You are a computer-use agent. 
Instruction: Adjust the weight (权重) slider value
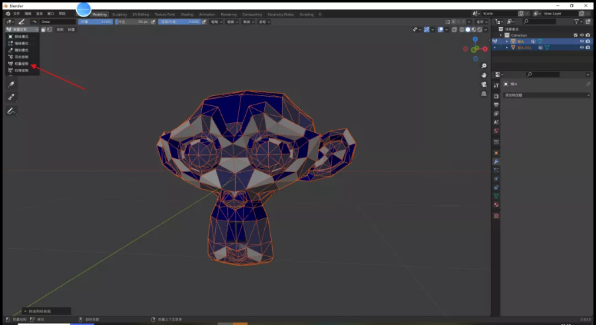click(x=96, y=21)
